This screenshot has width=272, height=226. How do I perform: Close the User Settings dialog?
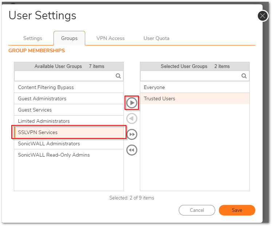click(263, 16)
